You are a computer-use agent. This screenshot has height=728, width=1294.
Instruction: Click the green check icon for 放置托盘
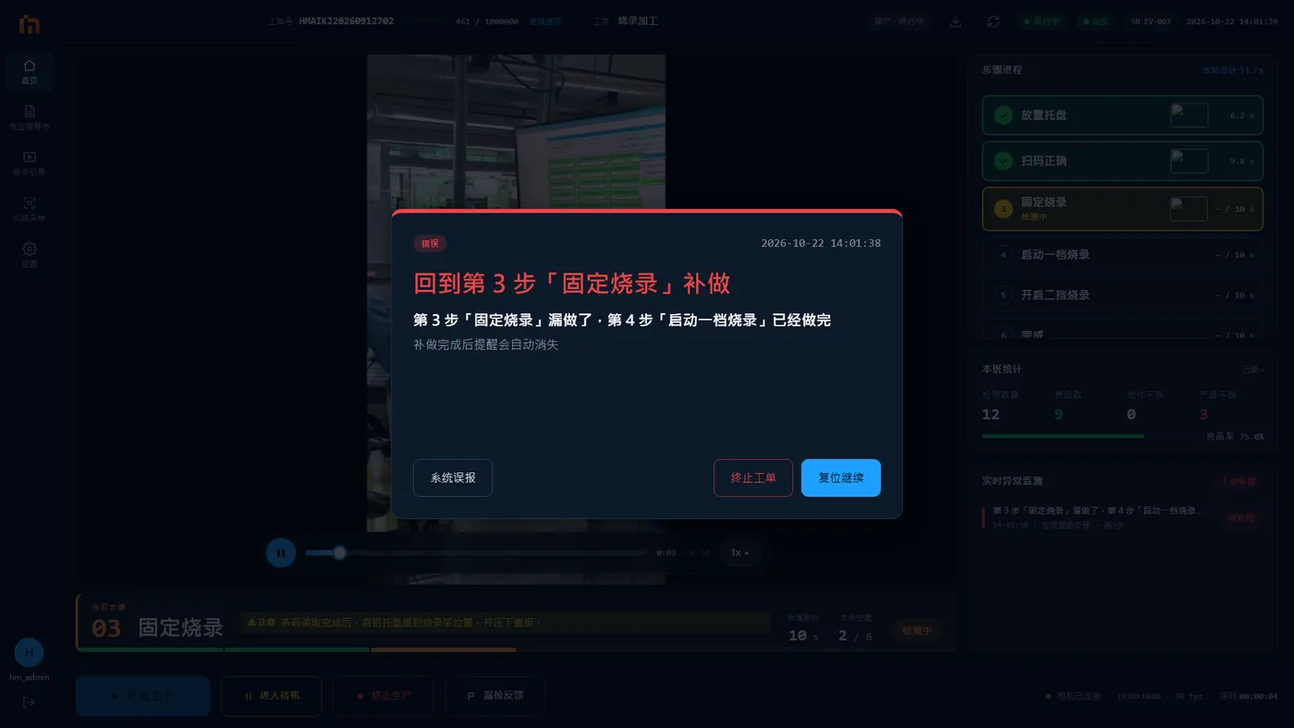1003,115
